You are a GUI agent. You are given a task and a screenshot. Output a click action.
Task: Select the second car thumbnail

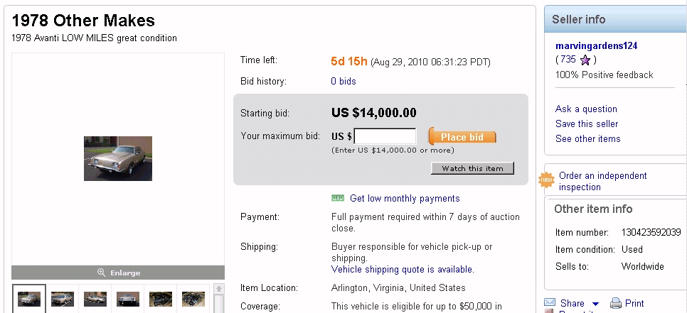pos(63,299)
